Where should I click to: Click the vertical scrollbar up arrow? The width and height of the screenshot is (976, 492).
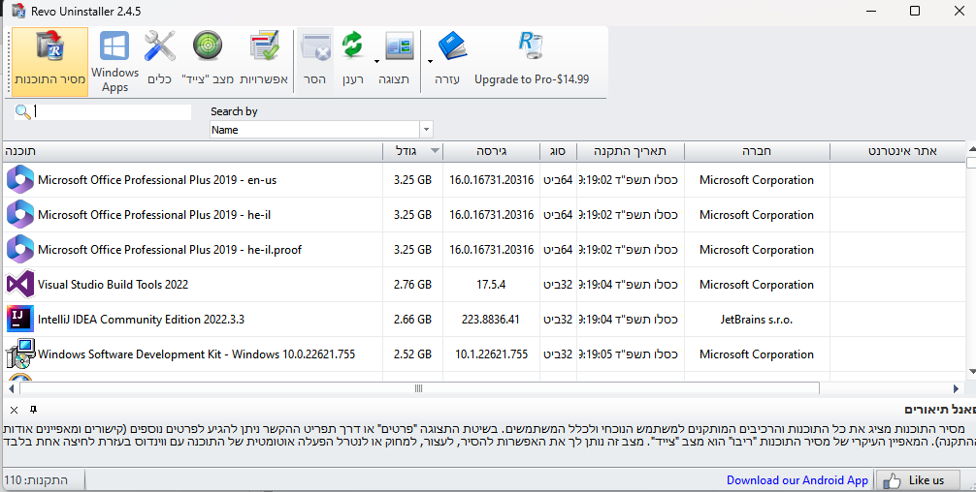[972, 150]
